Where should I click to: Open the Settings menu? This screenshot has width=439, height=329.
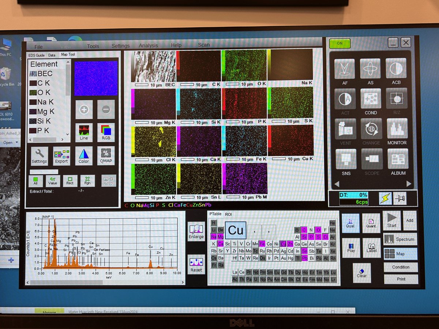click(120, 46)
